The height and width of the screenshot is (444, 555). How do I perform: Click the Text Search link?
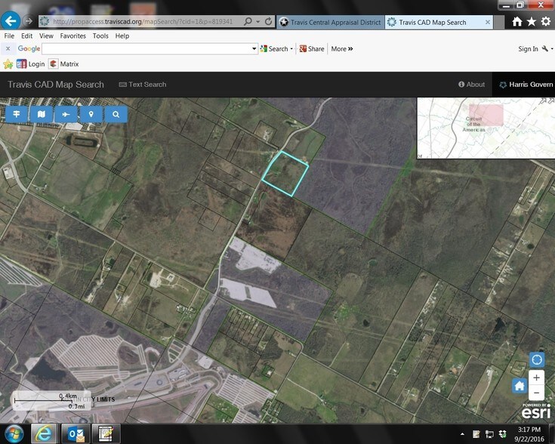click(143, 85)
